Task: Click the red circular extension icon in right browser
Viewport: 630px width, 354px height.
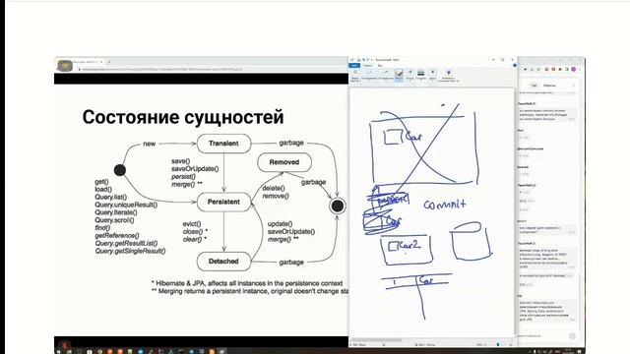Action: pyautogui.click(x=553, y=69)
